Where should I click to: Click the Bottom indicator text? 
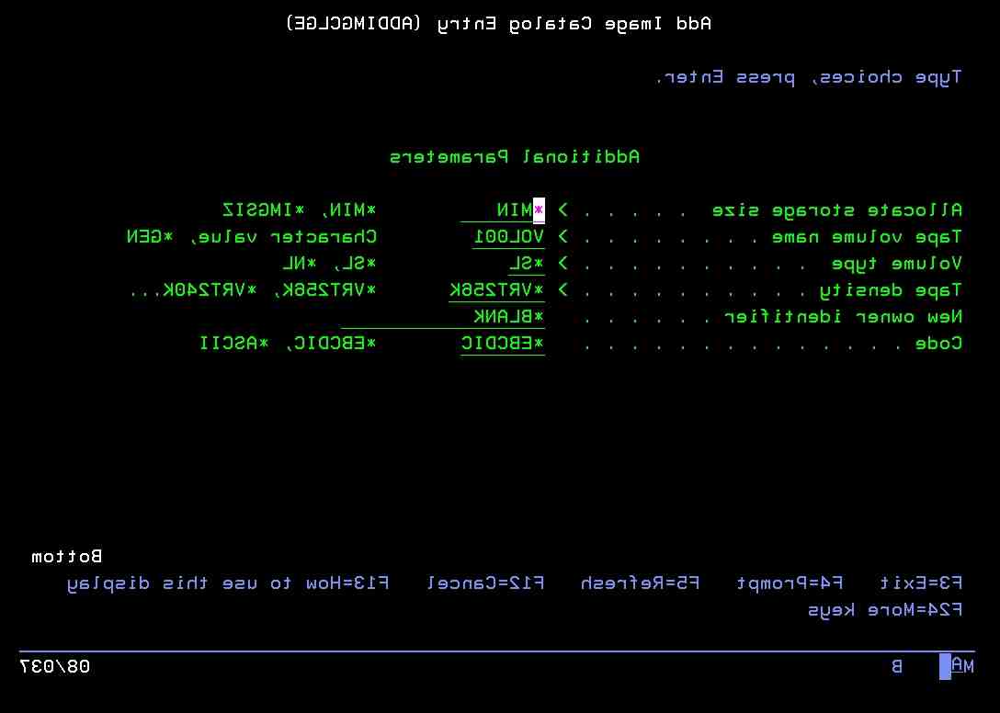point(67,557)
